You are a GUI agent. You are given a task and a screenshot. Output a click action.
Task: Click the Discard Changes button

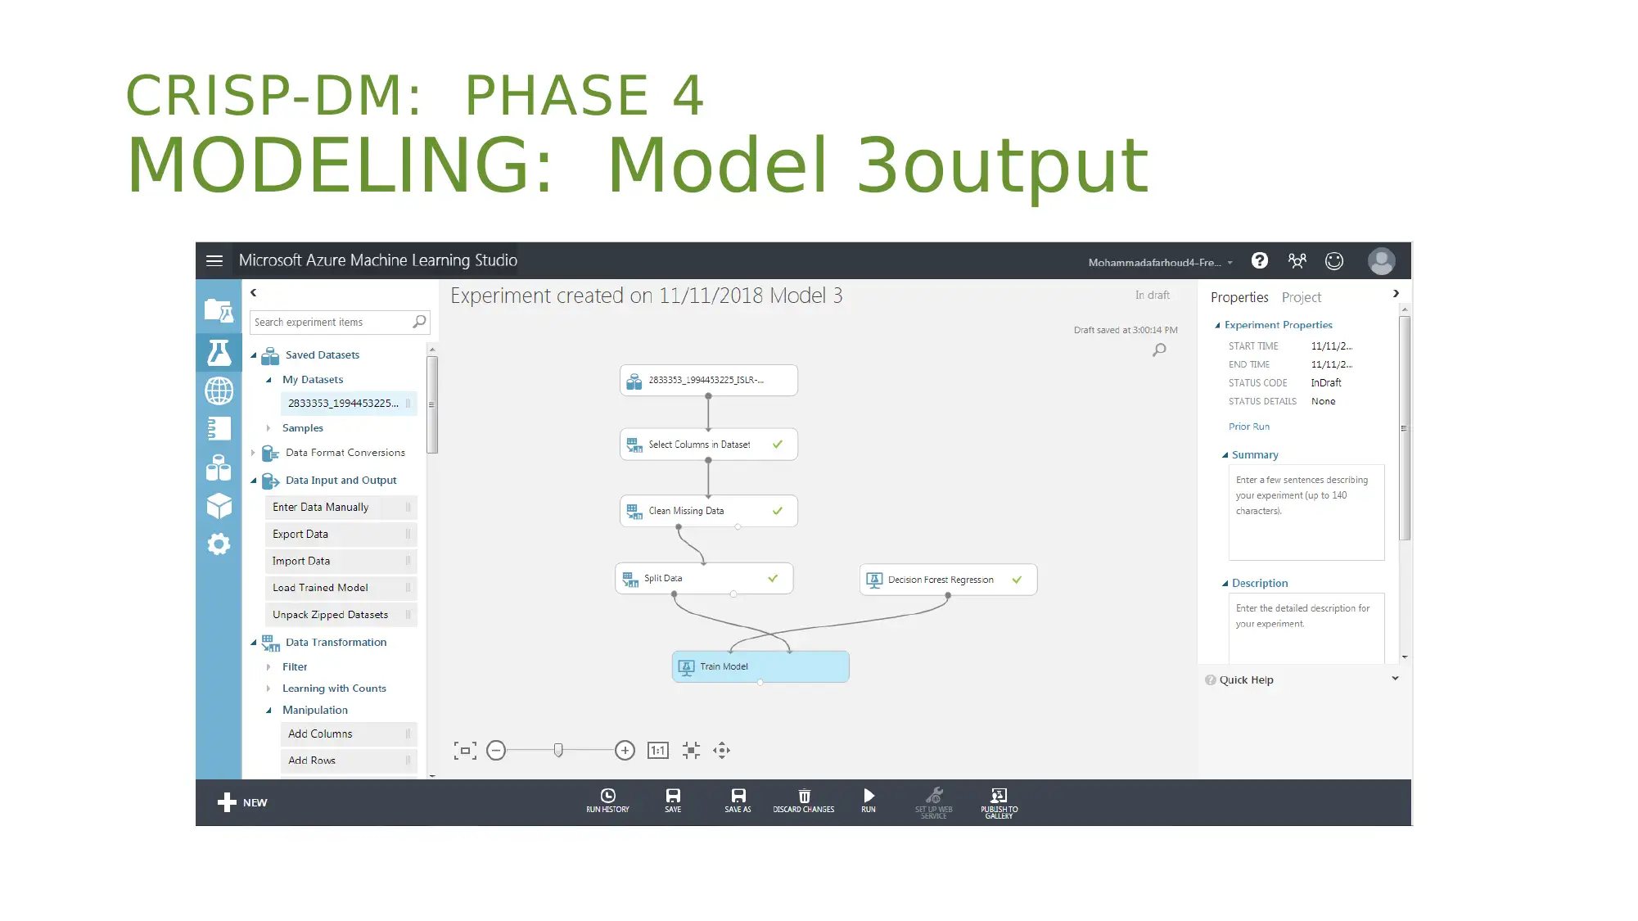point(802,801)
